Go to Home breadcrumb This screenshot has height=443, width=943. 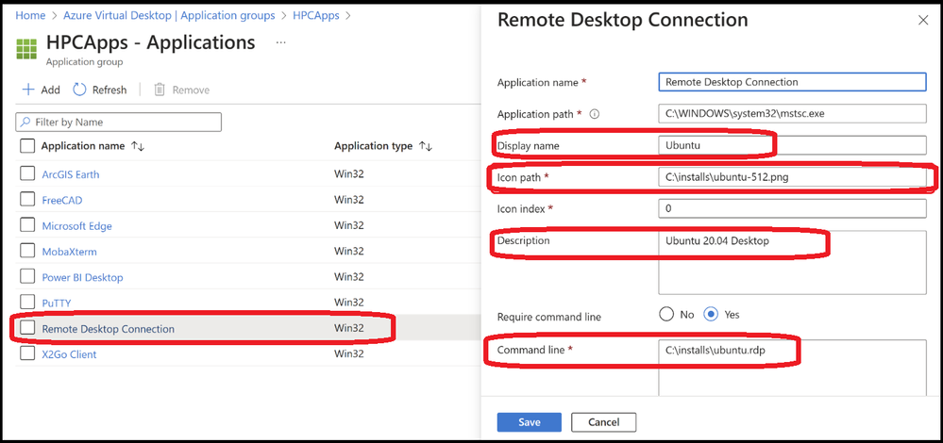(x=30, y=15)
